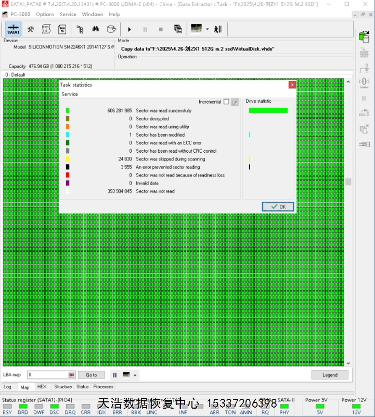Switch to the Structure tab
The height and width of the screenshot is (417, 375).
click(63, 387)
